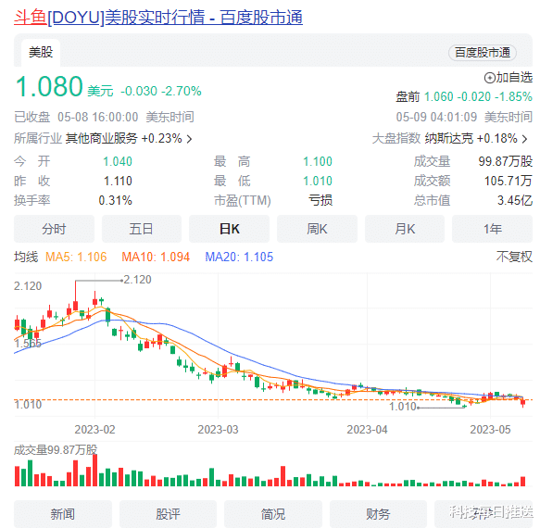Click the 2023-05 date marker on chart
The width and height of the screenshot is (540, 528).
click(x=490, y=430)
